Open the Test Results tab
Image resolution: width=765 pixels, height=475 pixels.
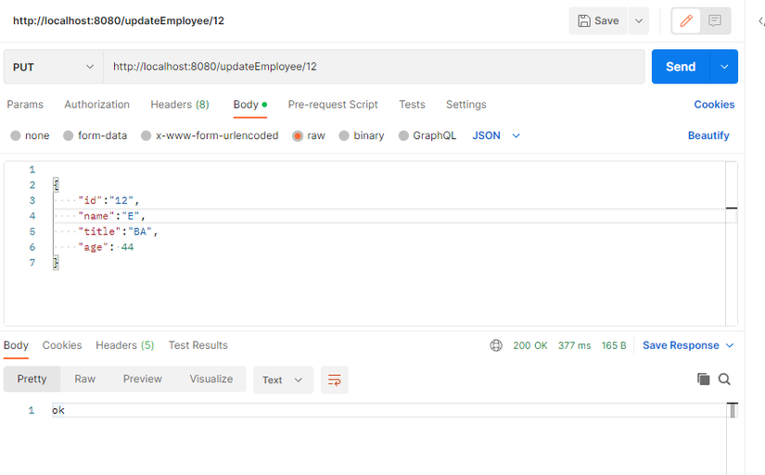click(198, 345)
